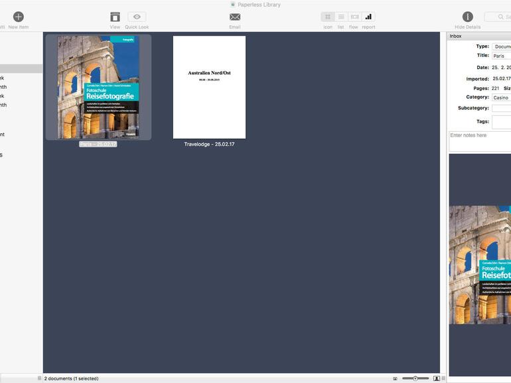Click the sidebar resize grip handle
Screen dimensions: 511x383
tap(39, 378)
